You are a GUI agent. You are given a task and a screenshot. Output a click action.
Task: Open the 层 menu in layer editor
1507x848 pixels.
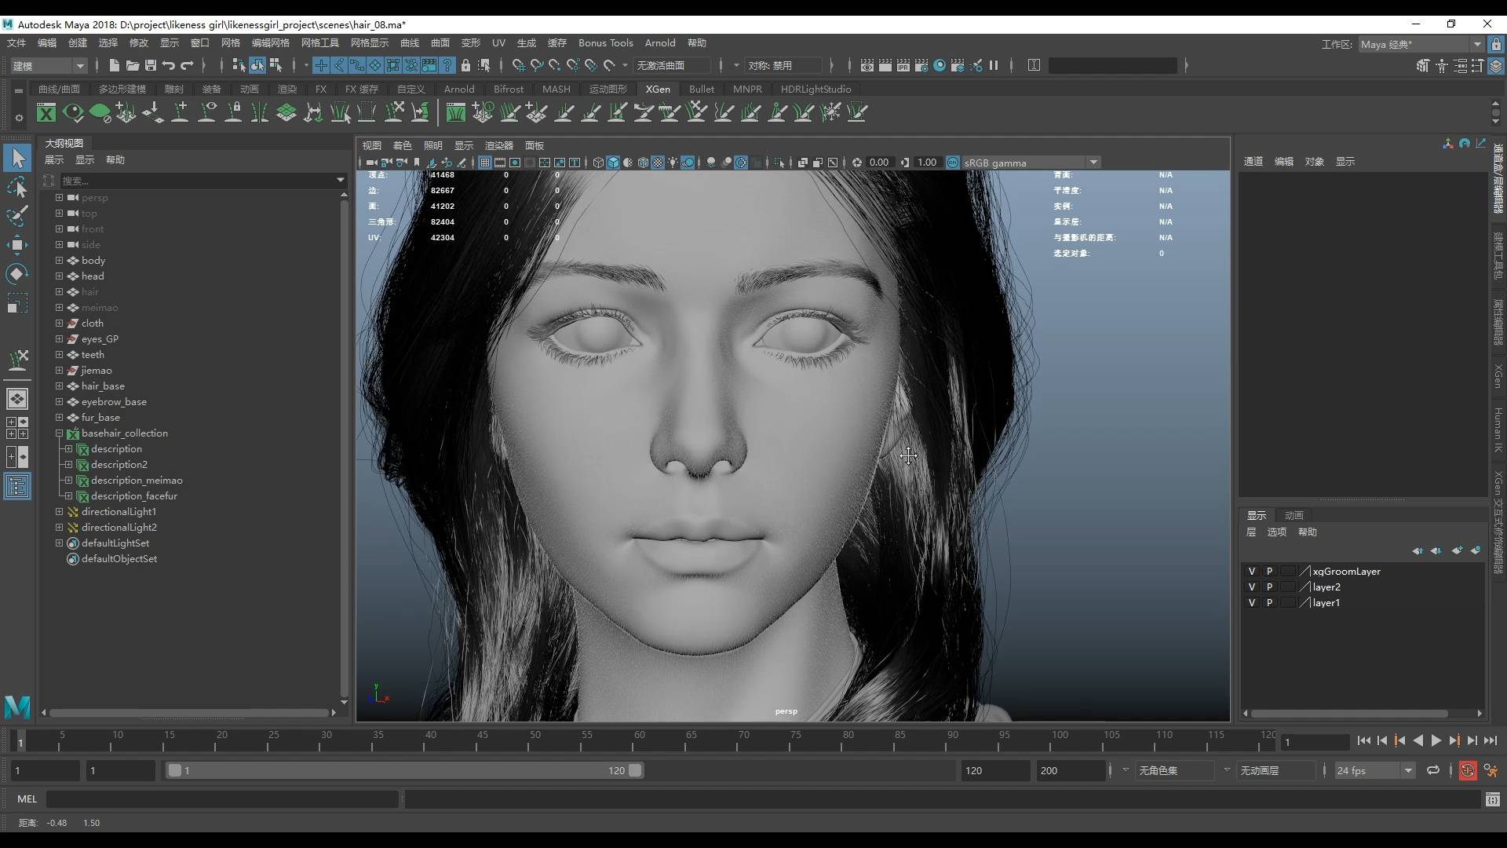1251,532
